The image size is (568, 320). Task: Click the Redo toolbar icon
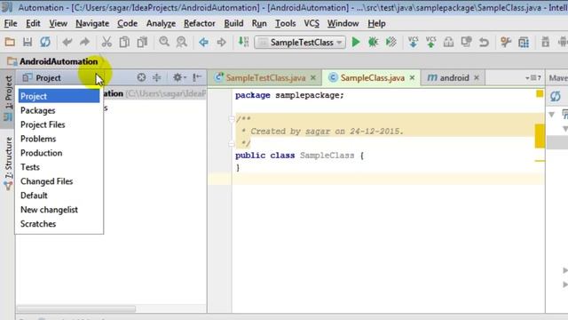pyautogui.click(x=84, y=42)
